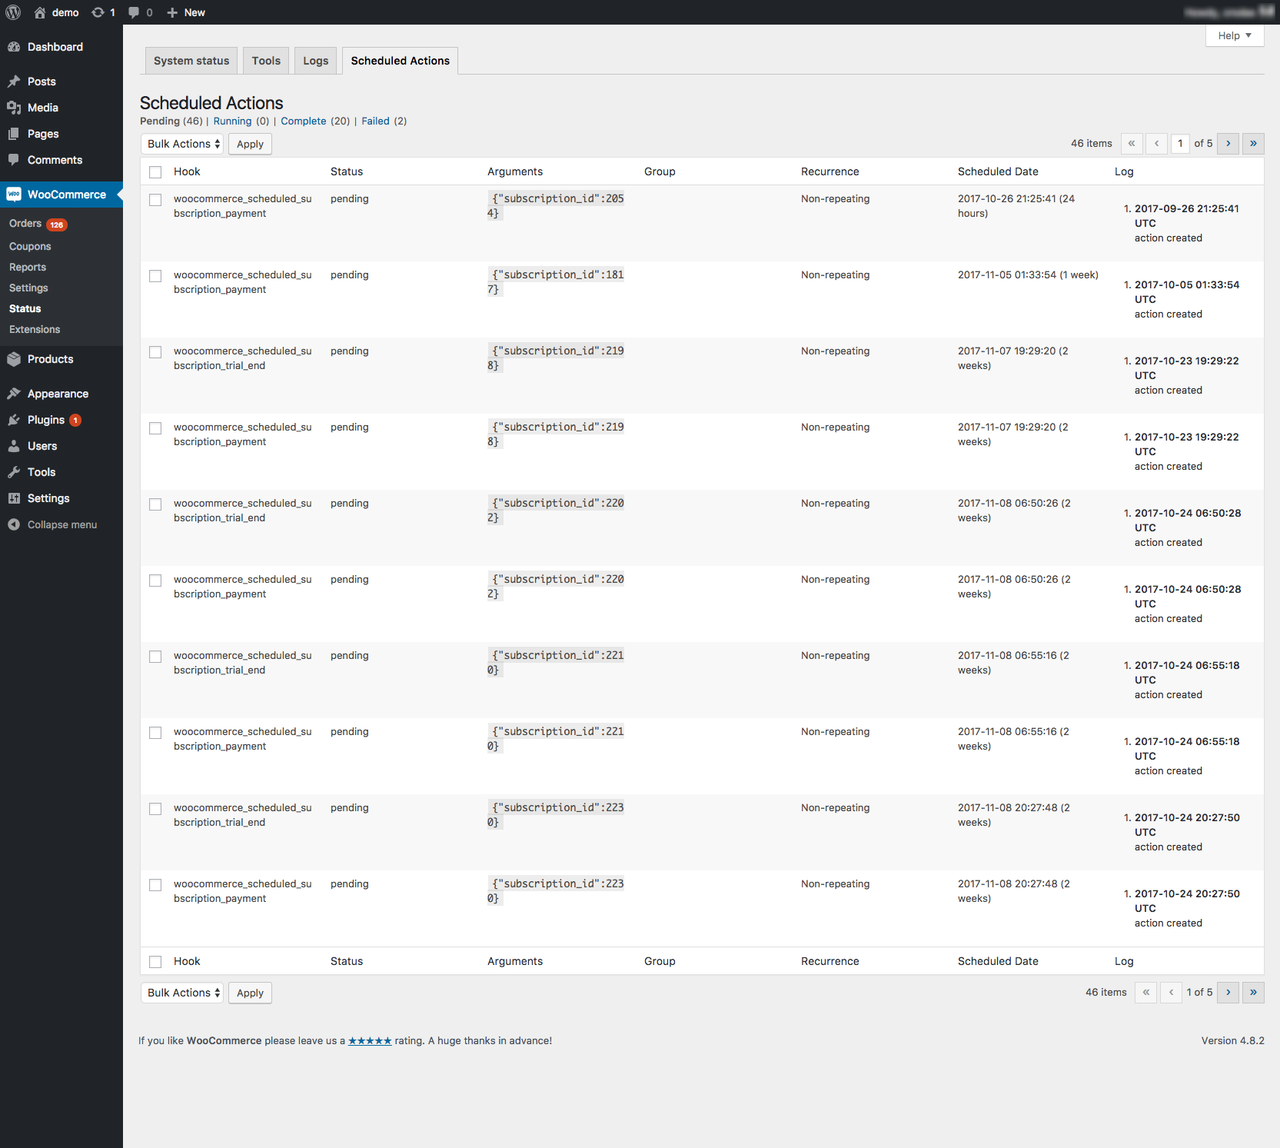Switch to the System status tab

191,60
